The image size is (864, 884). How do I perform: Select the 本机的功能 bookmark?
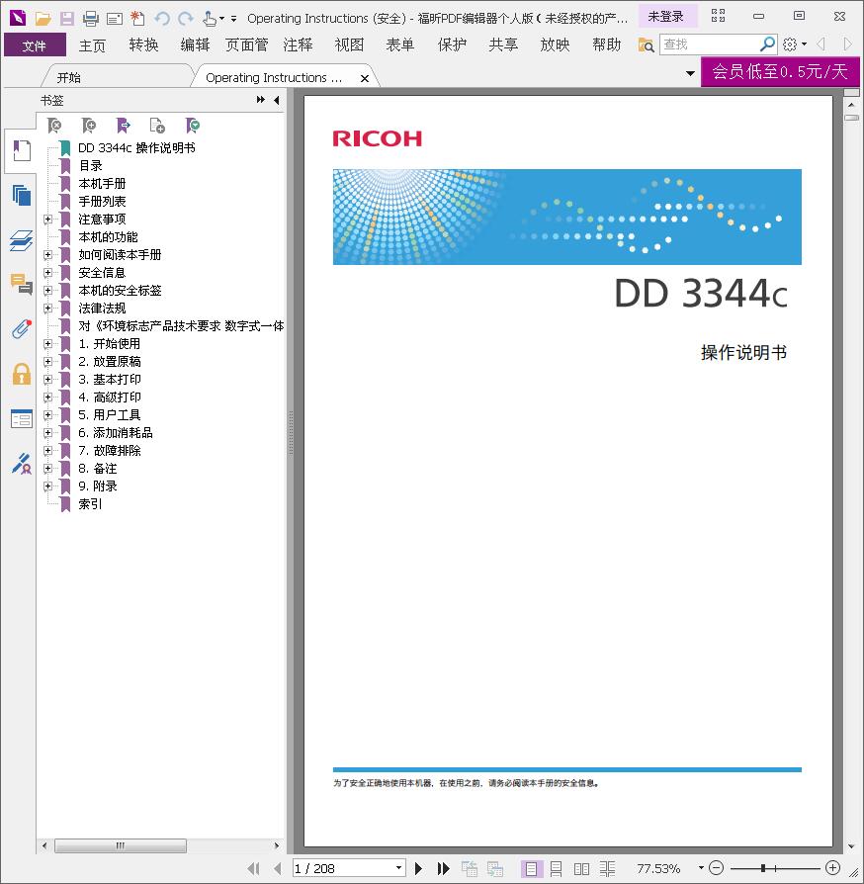(x=108, y=236)
